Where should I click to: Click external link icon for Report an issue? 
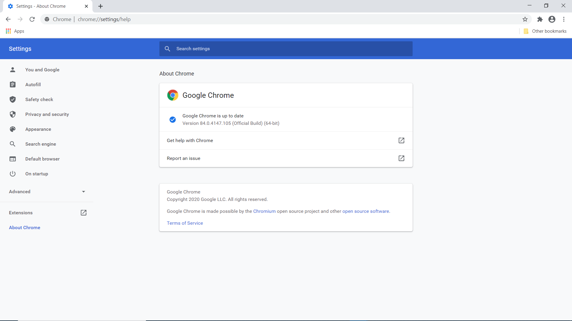(x=401, y=158)
